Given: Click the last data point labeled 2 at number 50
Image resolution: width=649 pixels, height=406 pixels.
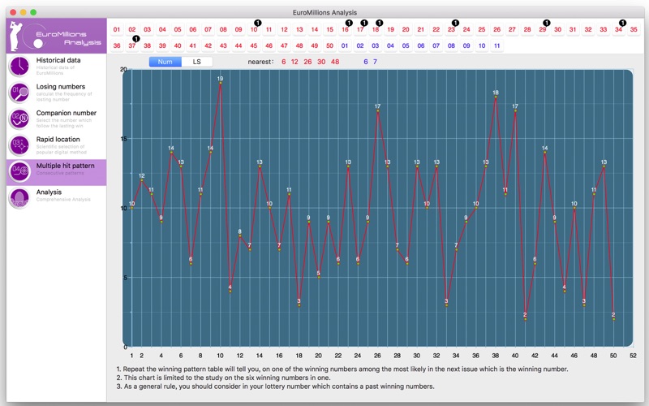Looking at the screenshot, I should (x=613, y=319).
